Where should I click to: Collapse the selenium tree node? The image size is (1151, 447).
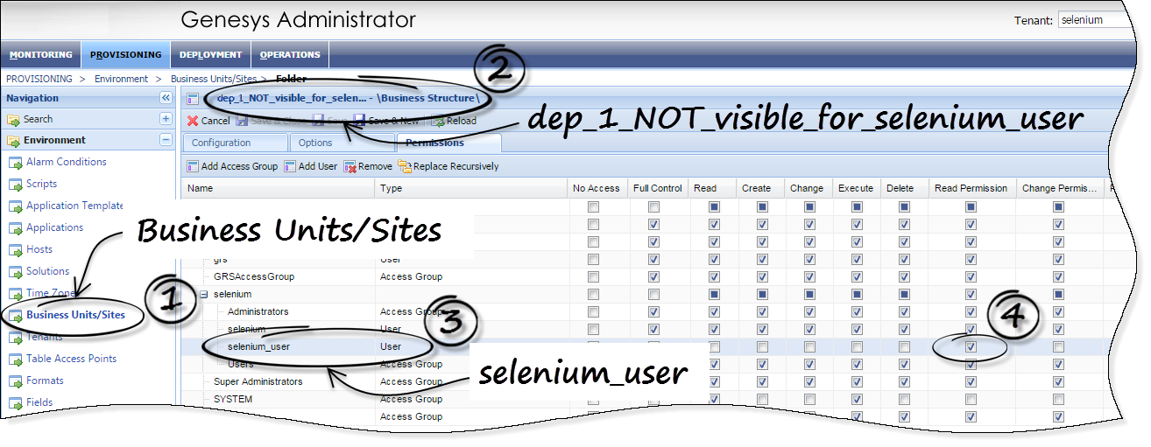coord(204,295)
